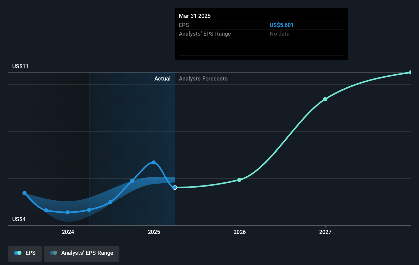
Task: Click the US$11 y-axis label
Action: (20, 66)
